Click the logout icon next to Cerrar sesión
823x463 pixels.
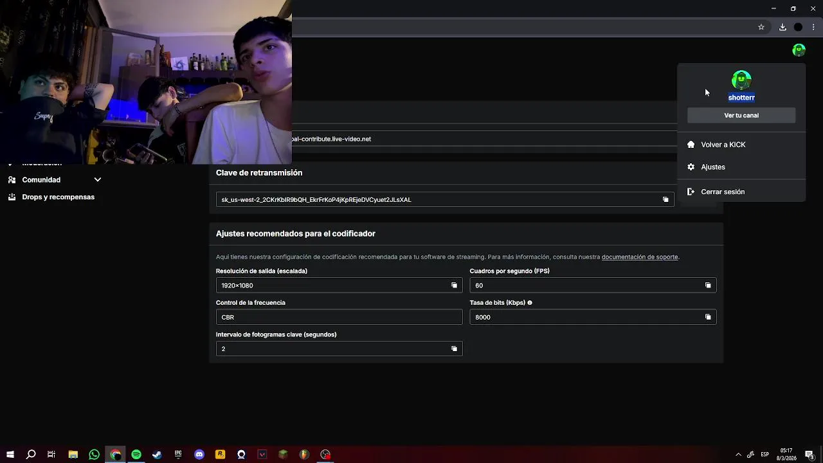coord(691,192)
